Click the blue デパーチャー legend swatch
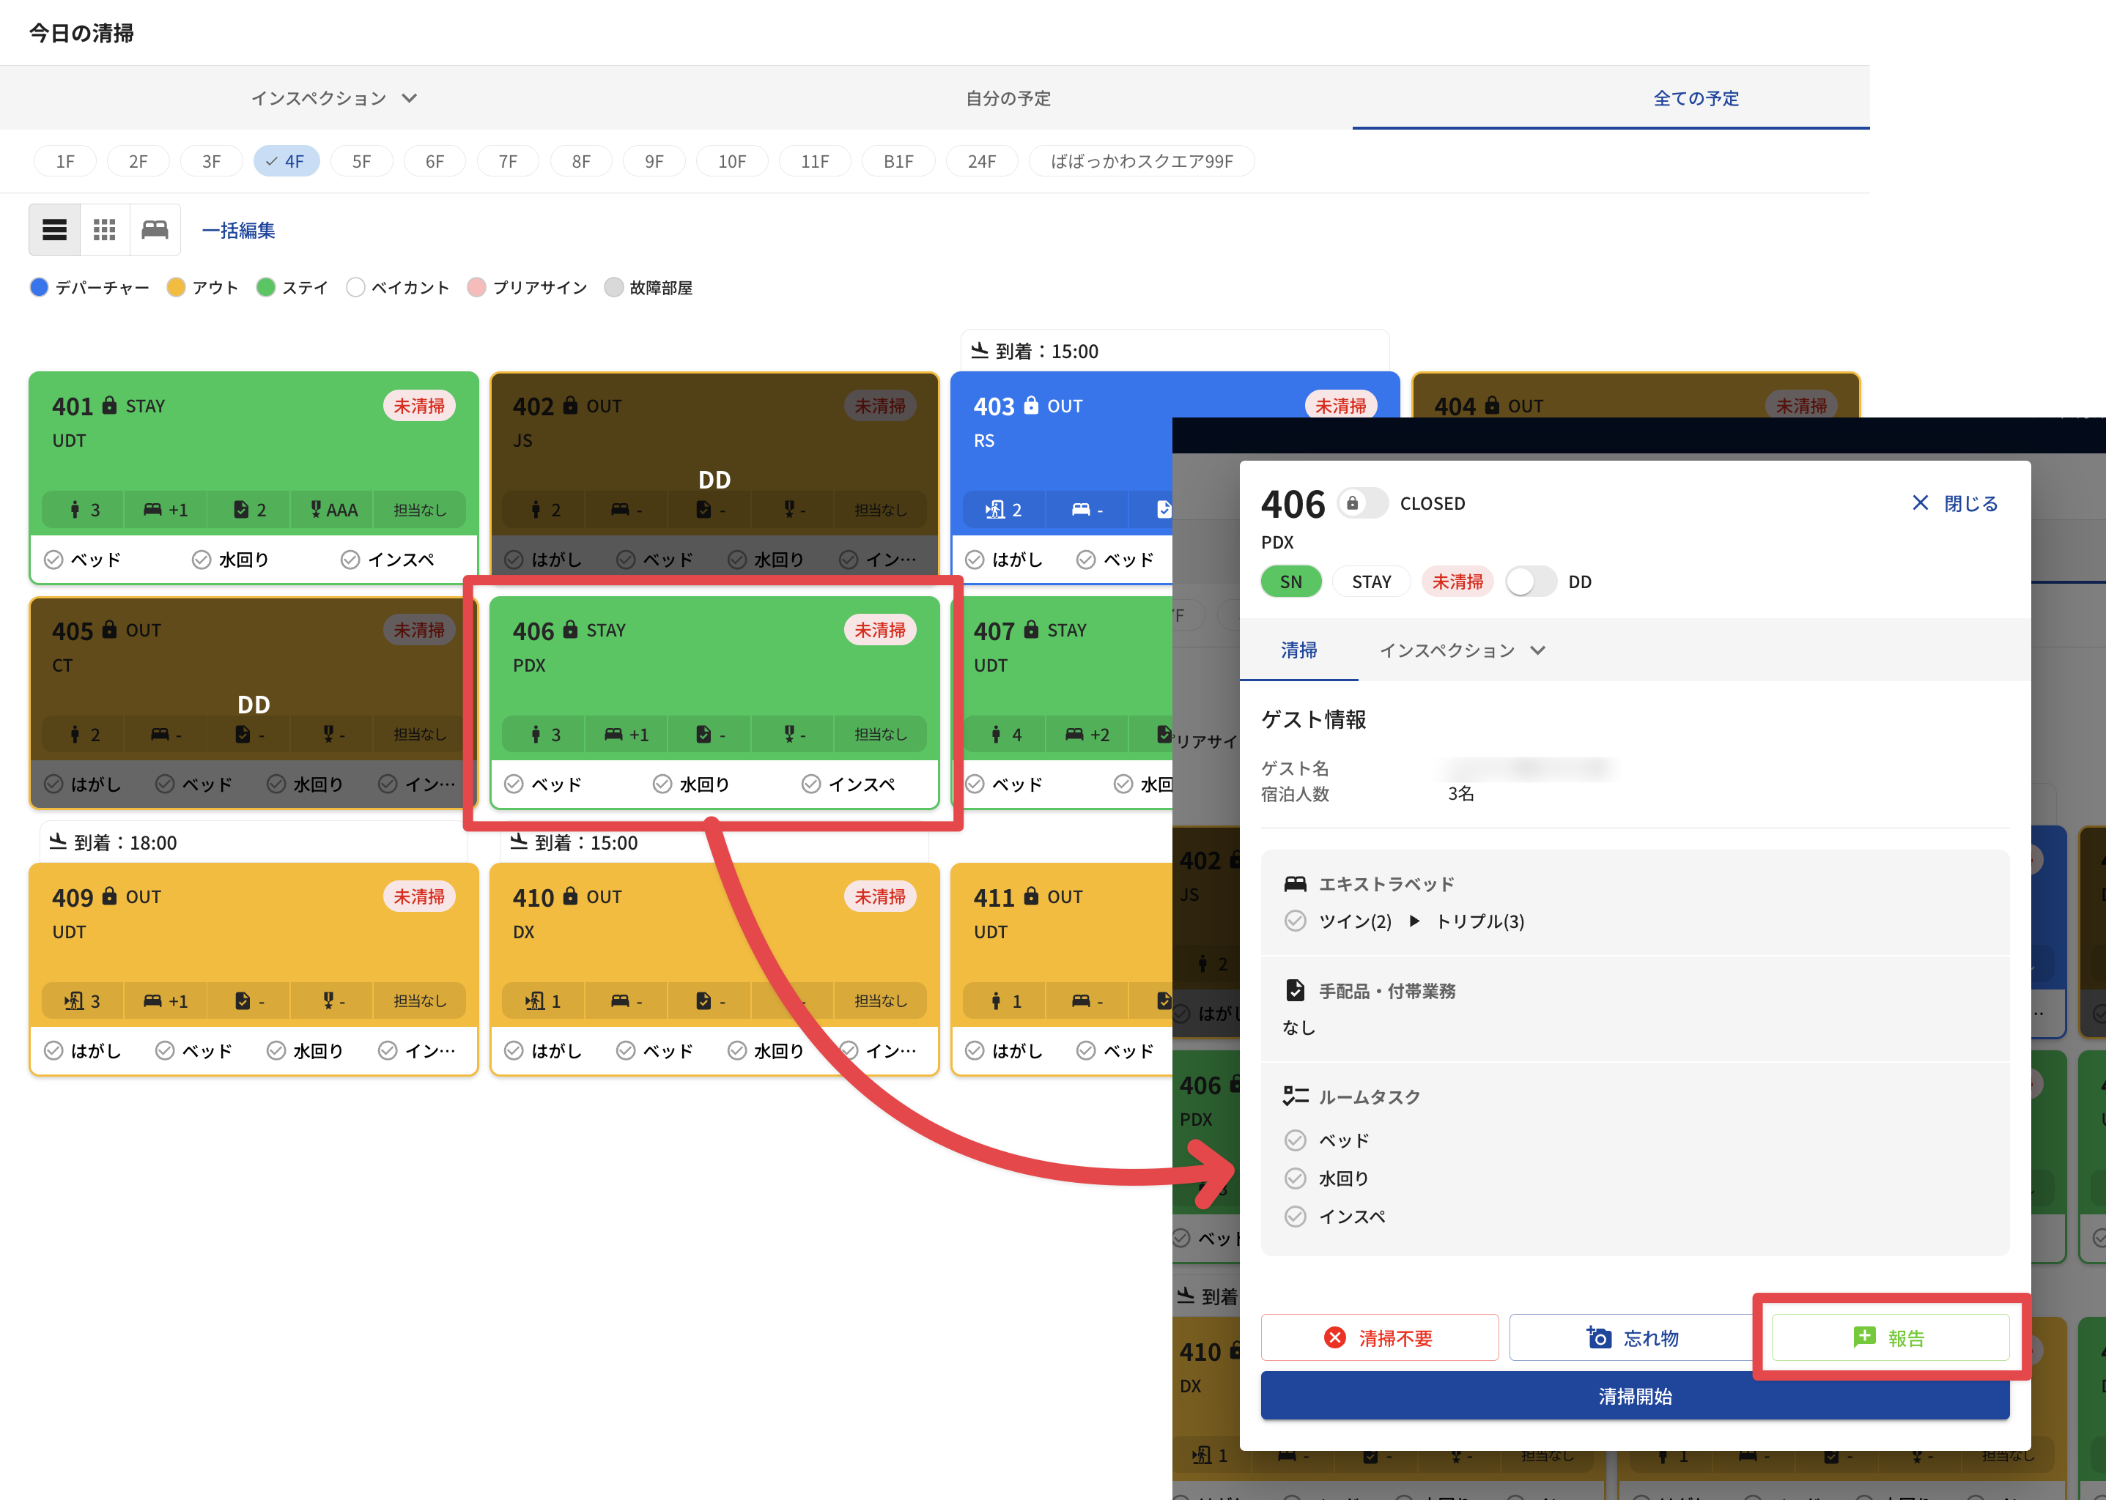This screenshot has height=1500, width=2106. click(39, 287)
